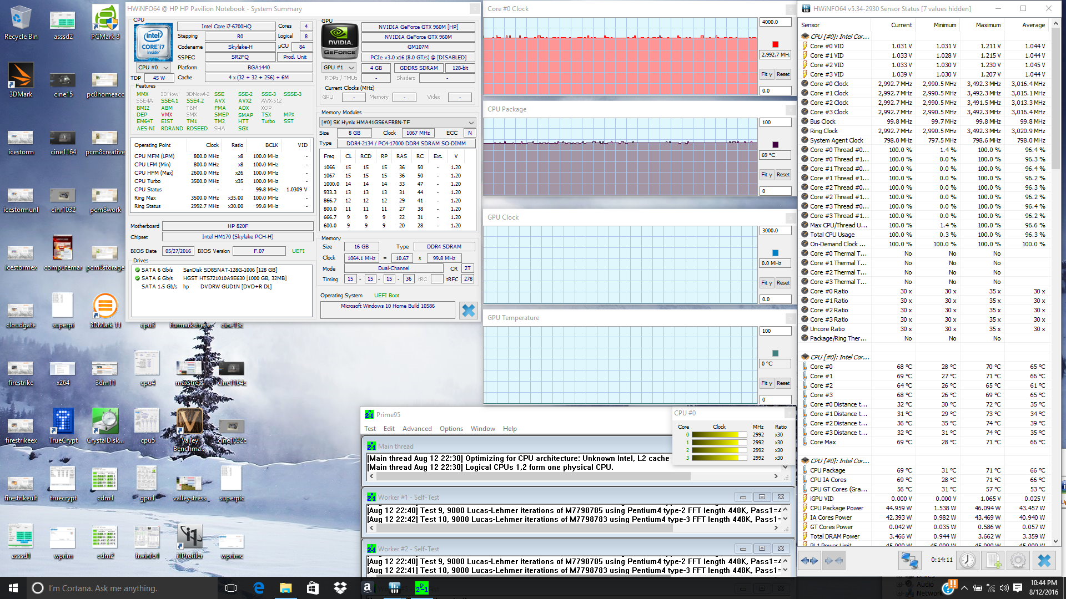The height and width of the screenshot is (599, 1066).
Task: Click the Main thread horizontal scrollbar right arrow
Action: [x=776, y=476]
